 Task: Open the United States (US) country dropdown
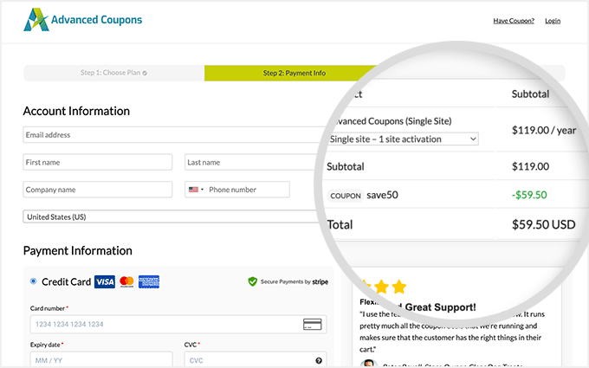173,216
